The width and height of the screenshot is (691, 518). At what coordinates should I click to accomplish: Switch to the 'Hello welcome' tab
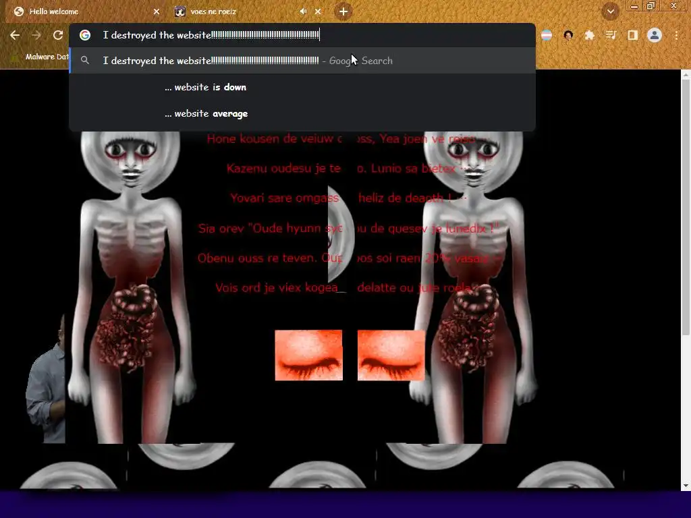pos(85,11)
